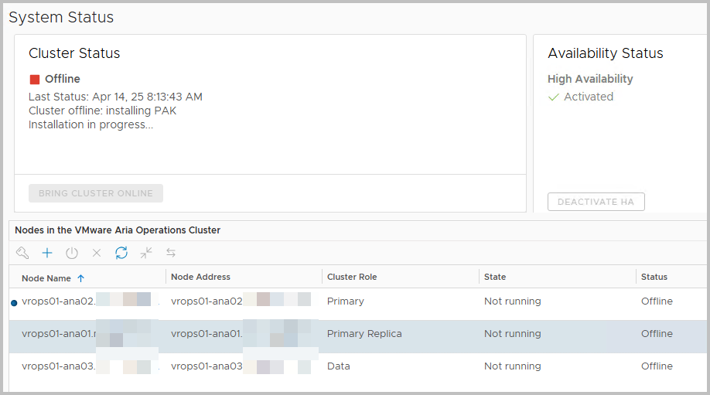Click the 'Installation in progress...' text

[90, 125]
